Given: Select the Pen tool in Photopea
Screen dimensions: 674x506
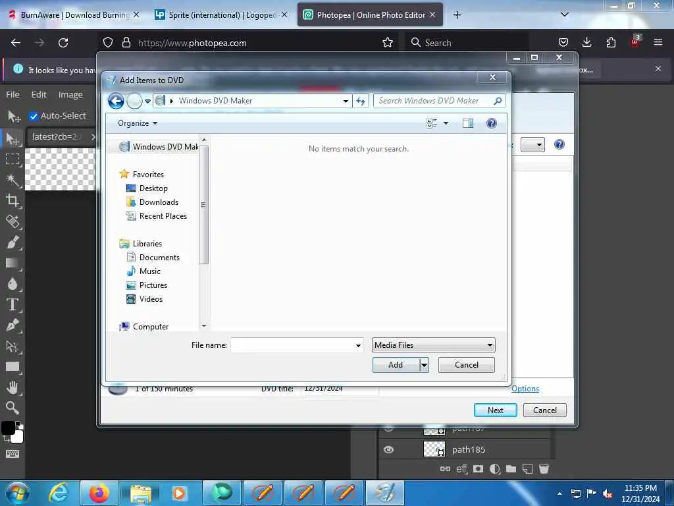Looking at the screenshot, I should [13, 325].
